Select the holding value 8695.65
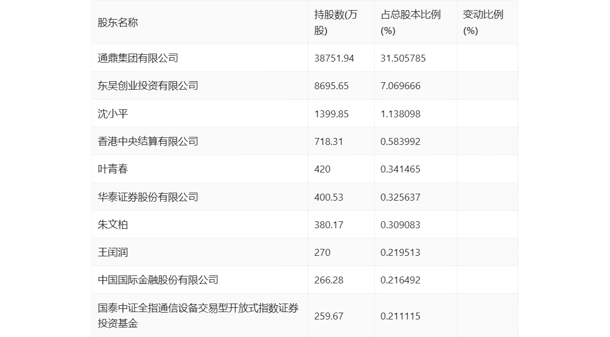Screen dimensions: 610x337 [332, 86]
